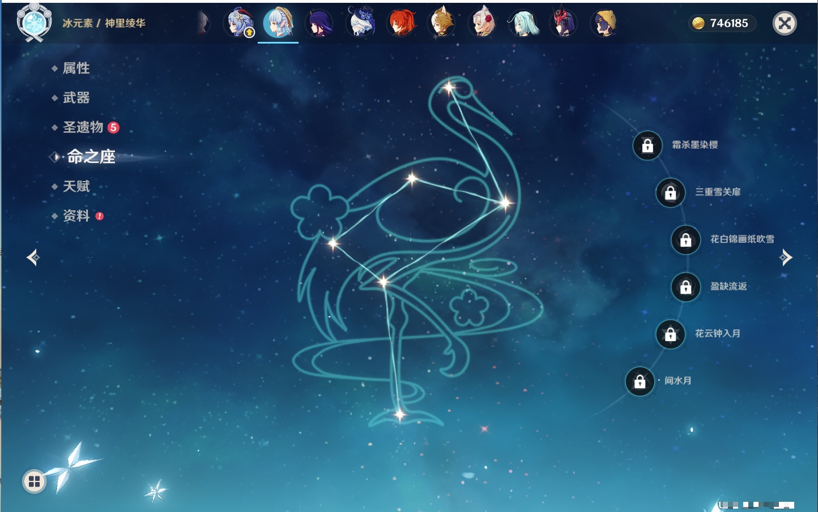Open constellation label 间水月

pos(678,380)
